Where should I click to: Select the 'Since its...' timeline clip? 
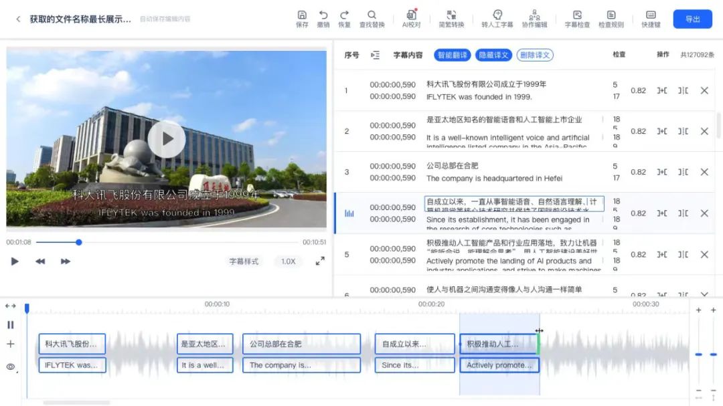click(x=414, y=365)
